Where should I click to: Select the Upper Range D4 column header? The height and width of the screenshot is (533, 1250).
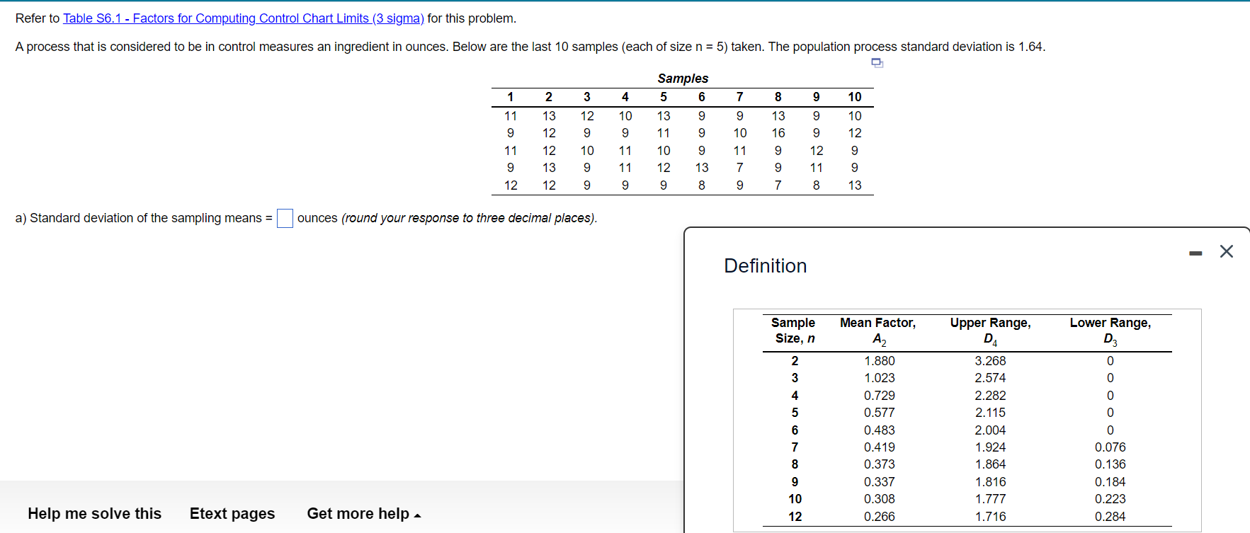click(989, 330)
